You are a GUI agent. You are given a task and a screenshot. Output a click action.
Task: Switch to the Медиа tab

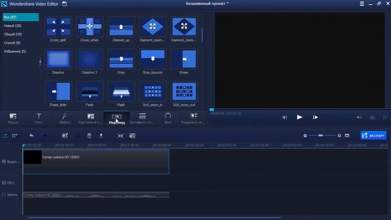[13, 118]
